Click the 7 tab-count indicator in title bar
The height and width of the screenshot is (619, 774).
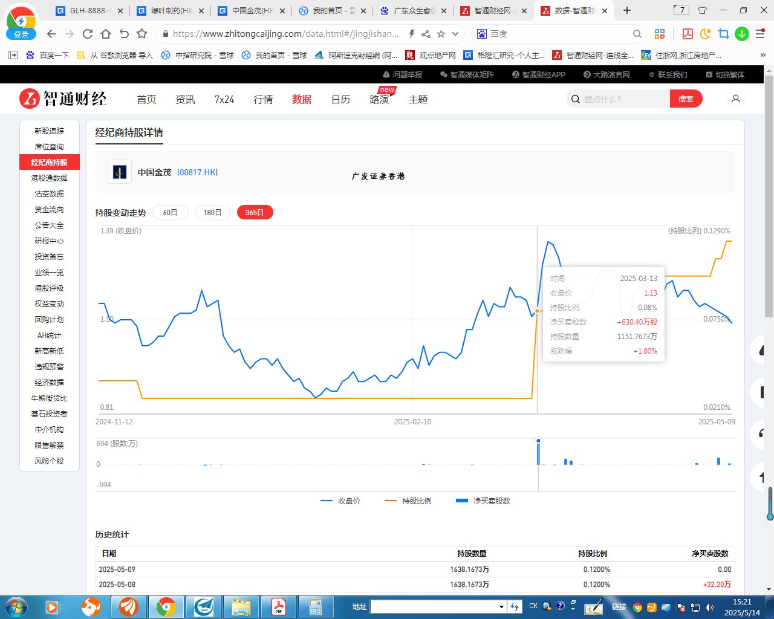point(681,10)
